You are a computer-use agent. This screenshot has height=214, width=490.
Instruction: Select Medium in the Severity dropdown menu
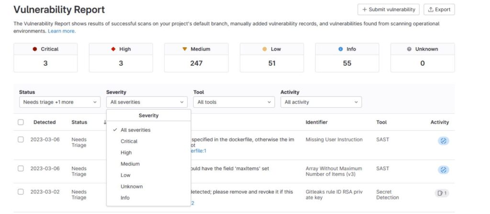[x=130, y=164]
